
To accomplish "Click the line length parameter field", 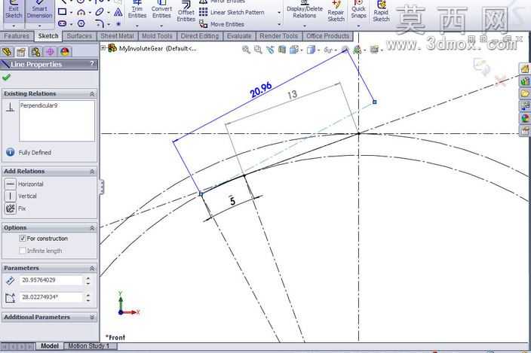I will coord(51,280).
